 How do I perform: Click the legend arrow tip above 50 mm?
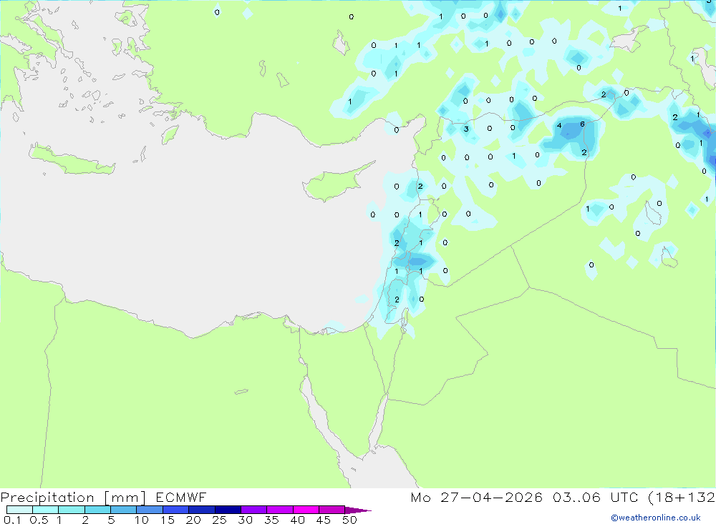[x=358, y=510]
